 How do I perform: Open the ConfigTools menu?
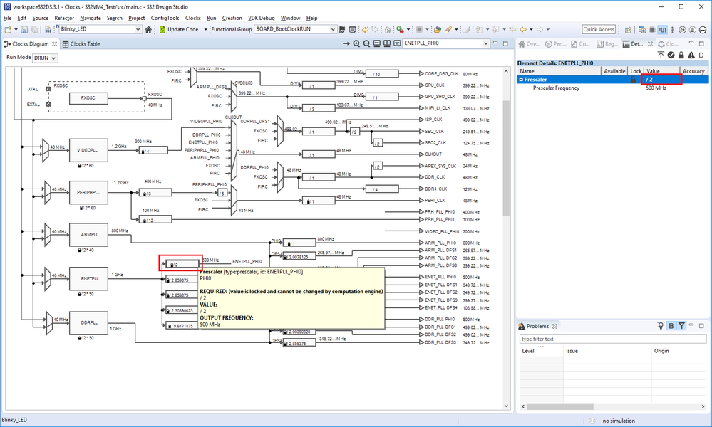point(165,18)
